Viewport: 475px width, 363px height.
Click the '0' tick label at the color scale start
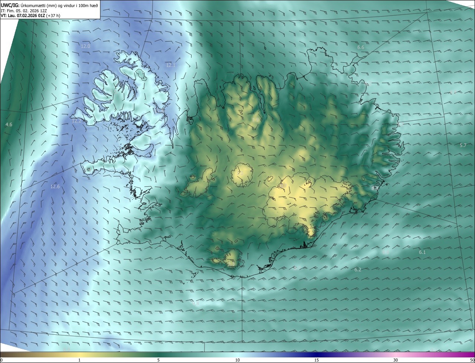[x=1, y=360]
